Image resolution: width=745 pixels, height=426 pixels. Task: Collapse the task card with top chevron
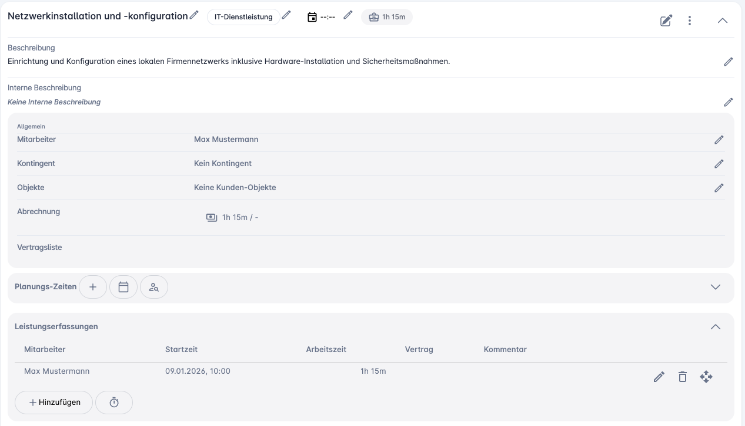[x=723, y=21]
